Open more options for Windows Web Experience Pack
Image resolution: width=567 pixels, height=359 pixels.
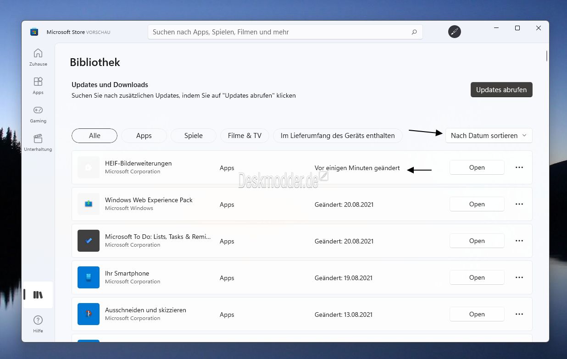coord(519,204)
